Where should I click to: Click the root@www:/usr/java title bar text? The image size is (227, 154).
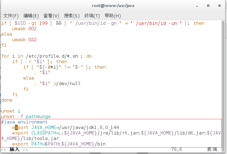pyautogui.click(x=113, y=5)
